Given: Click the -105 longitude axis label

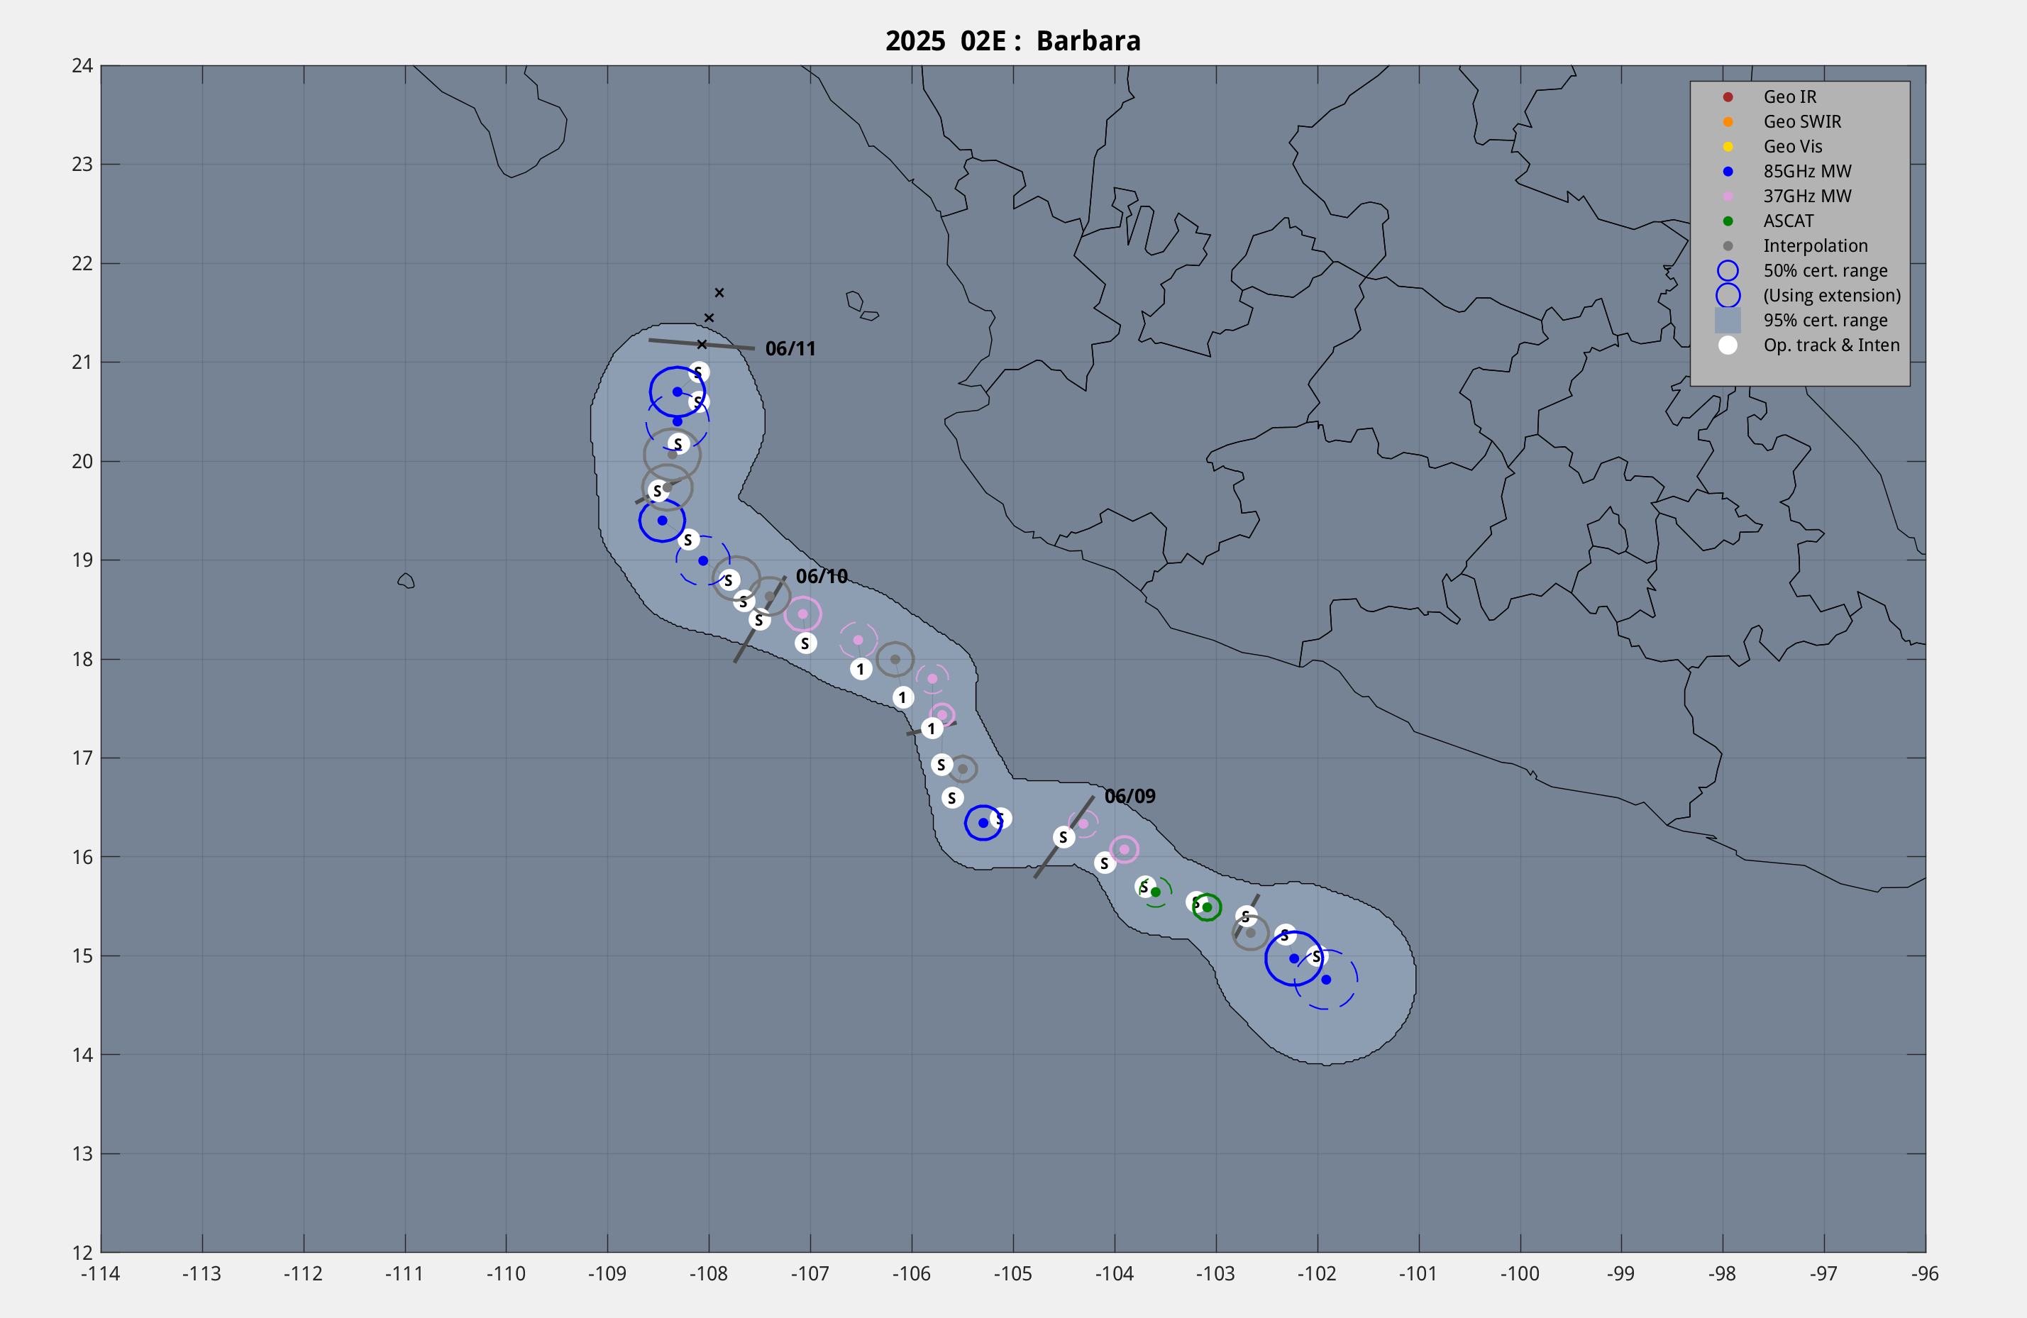Looking at the screenshot, I should pos(1012,1274).
